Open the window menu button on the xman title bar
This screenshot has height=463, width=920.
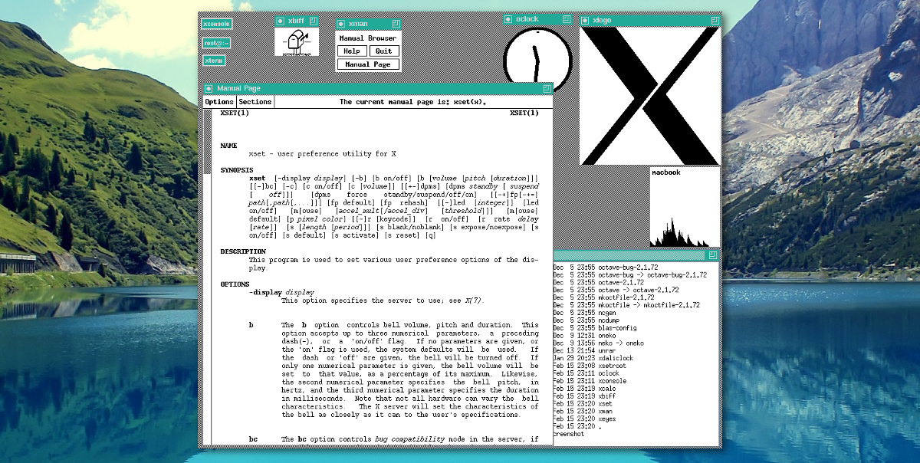click(x=342, y=24)
